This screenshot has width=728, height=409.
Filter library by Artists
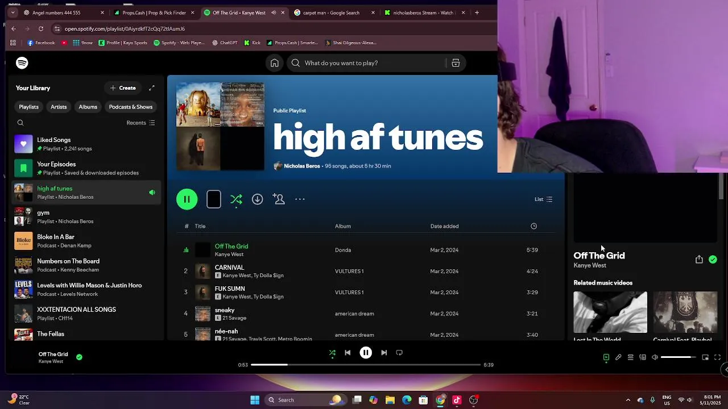[59, 107]
